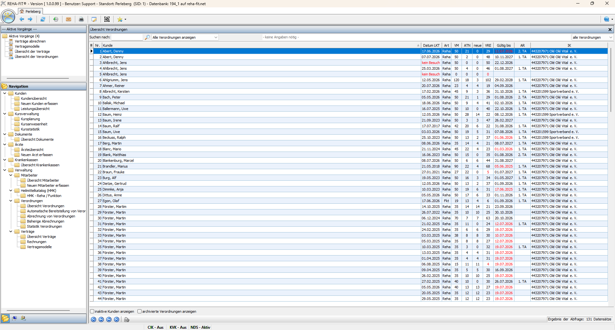Screen dimensions: 615x330
Task: Open Statistik Verordnungen entry
Action: tap(44, 226)
